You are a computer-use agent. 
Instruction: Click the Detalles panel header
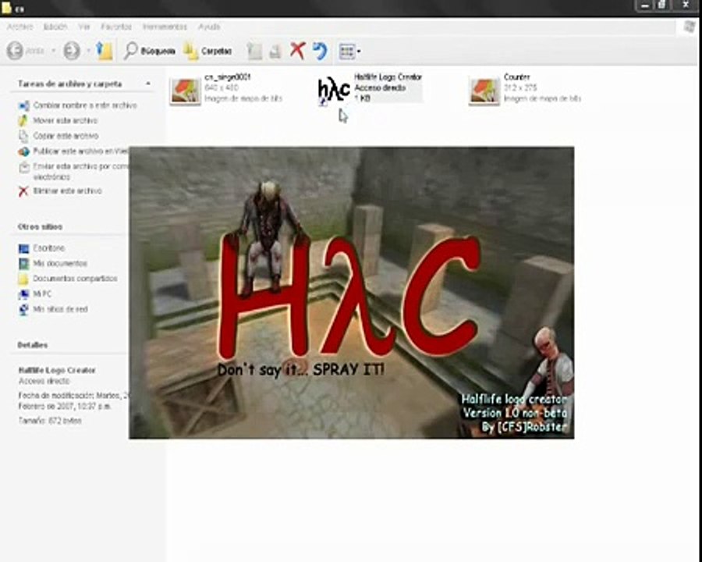pos(32,345)
